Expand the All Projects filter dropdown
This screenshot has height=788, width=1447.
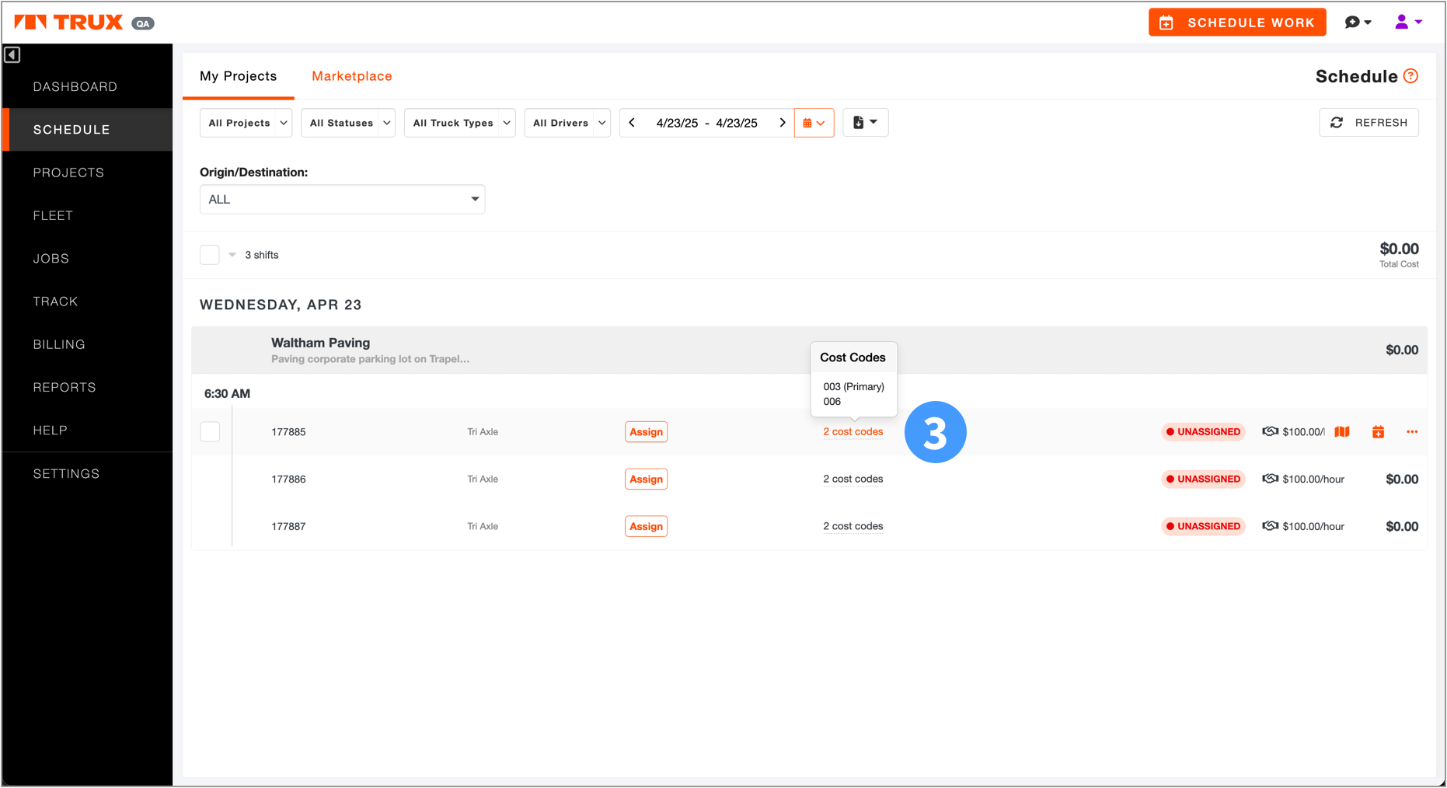point(246,123)
